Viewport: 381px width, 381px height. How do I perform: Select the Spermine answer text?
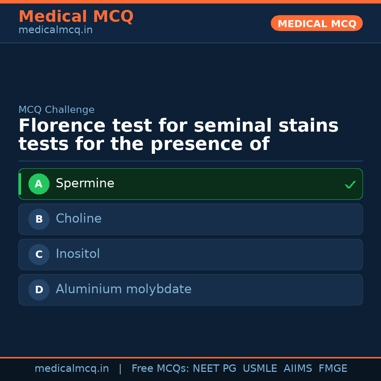(85, 183)
